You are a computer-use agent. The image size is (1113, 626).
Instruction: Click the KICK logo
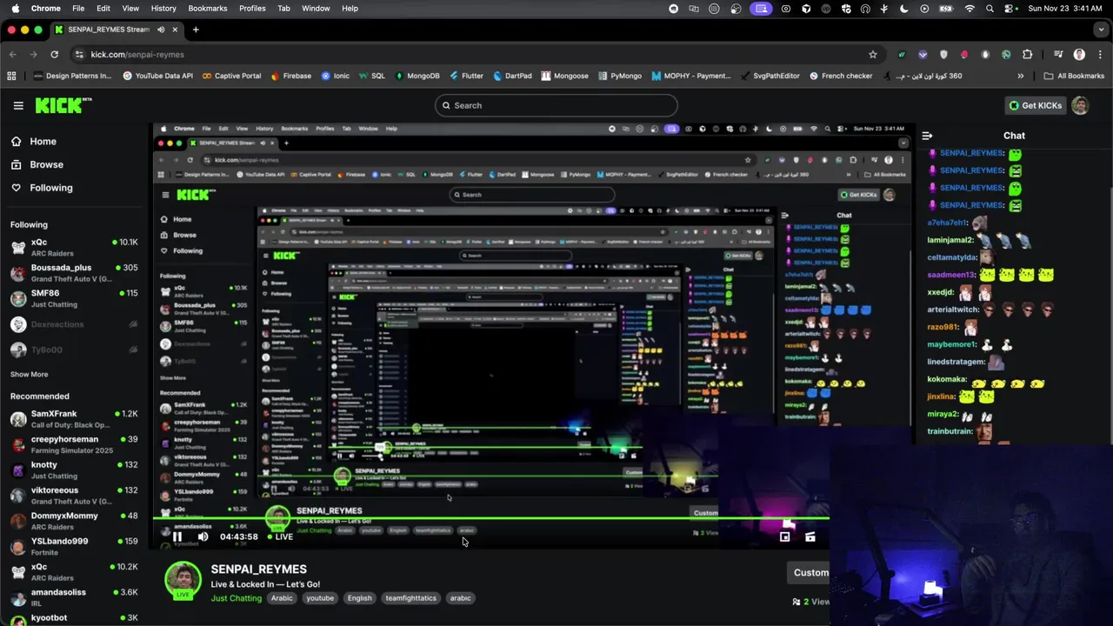click(x=63, y=105)
